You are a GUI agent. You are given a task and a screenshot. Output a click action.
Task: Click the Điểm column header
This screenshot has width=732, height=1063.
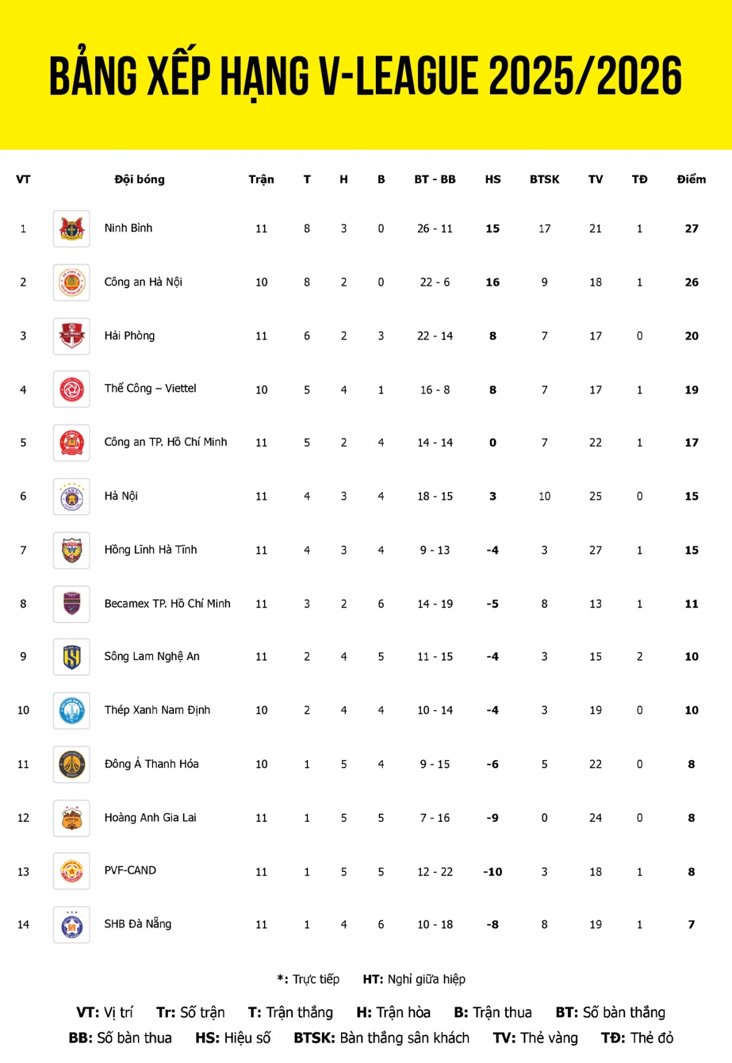[x=691, y=180]
